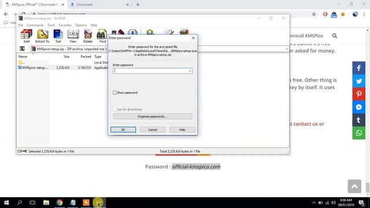
Task: Click the back-to-top arrow button
Action: [x=354, y=186]
